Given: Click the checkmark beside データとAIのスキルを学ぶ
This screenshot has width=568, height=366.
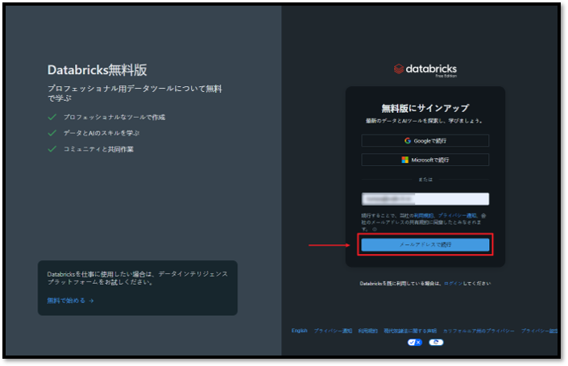Looking at the screenshot, I should [52, 132].
